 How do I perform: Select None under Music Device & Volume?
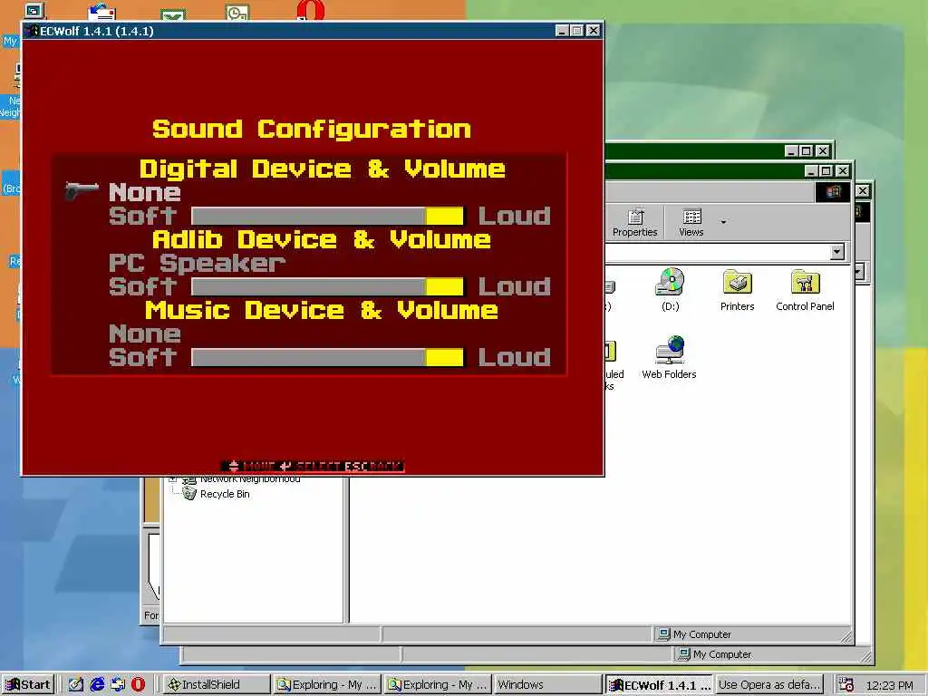[x=145, y=334]
